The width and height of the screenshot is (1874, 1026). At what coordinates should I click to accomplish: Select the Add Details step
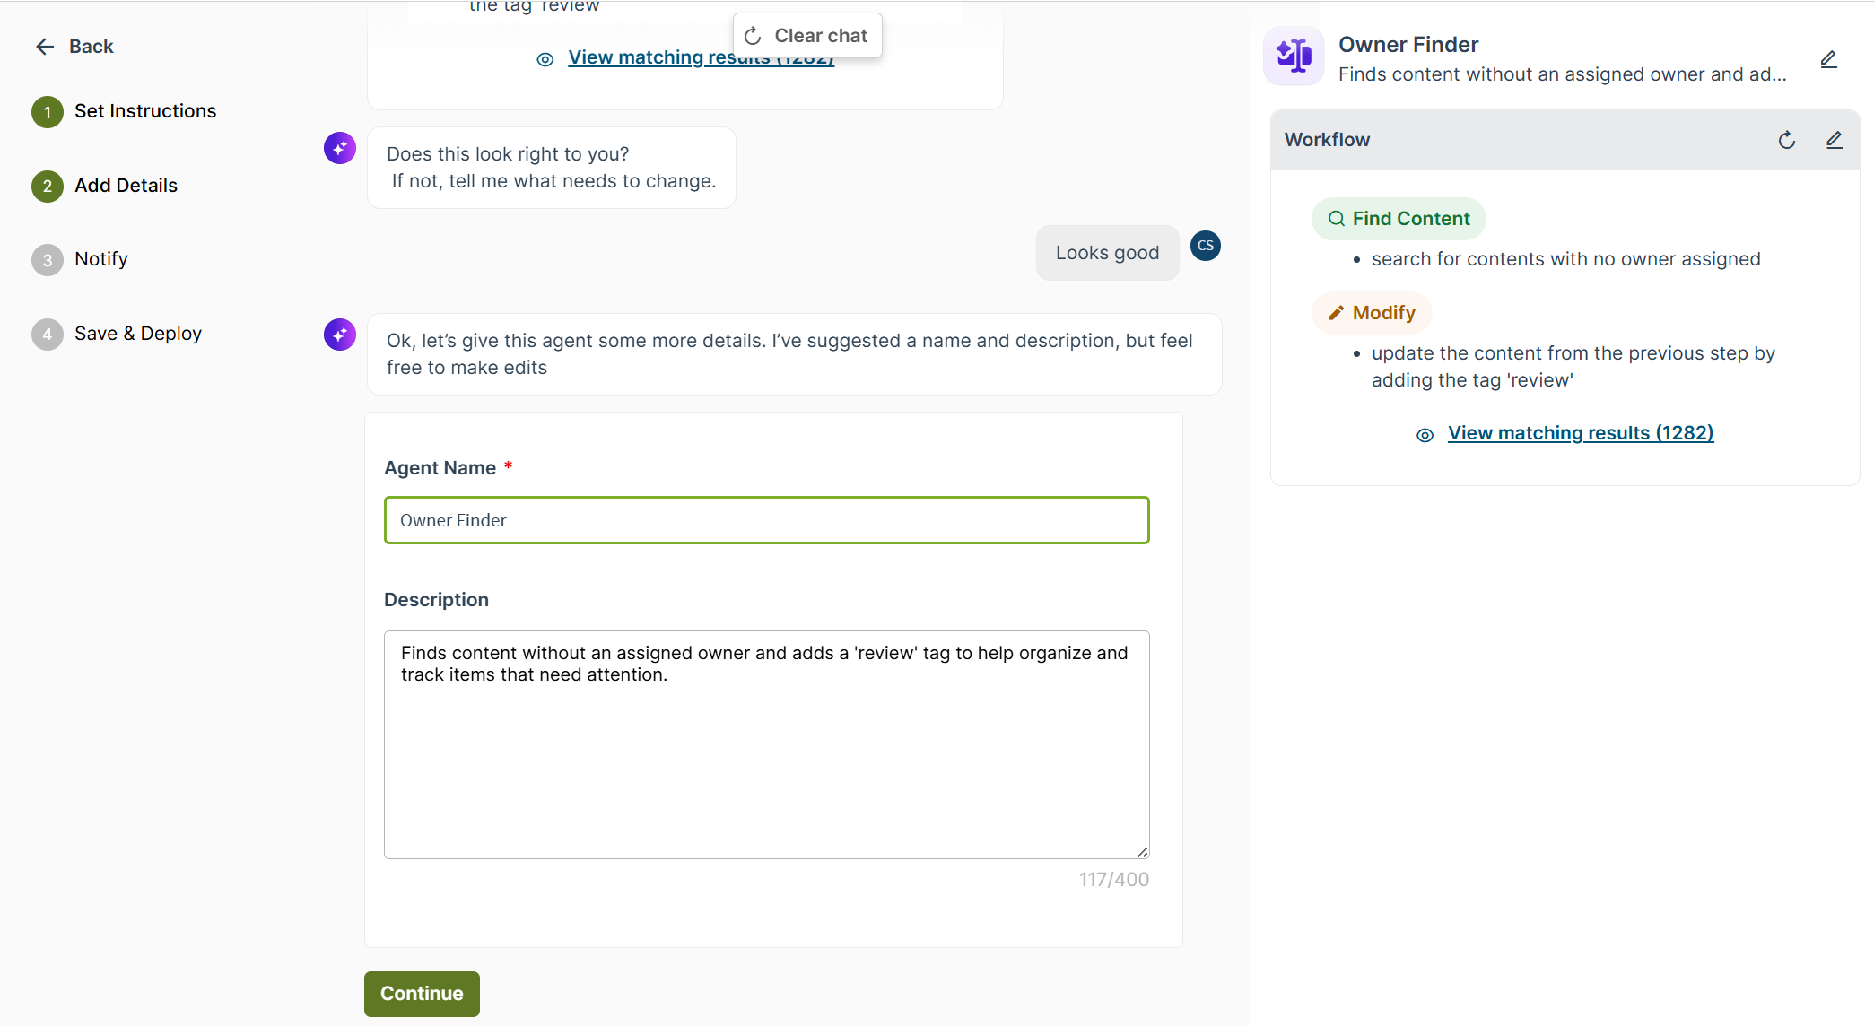click(x=126, y=186)
